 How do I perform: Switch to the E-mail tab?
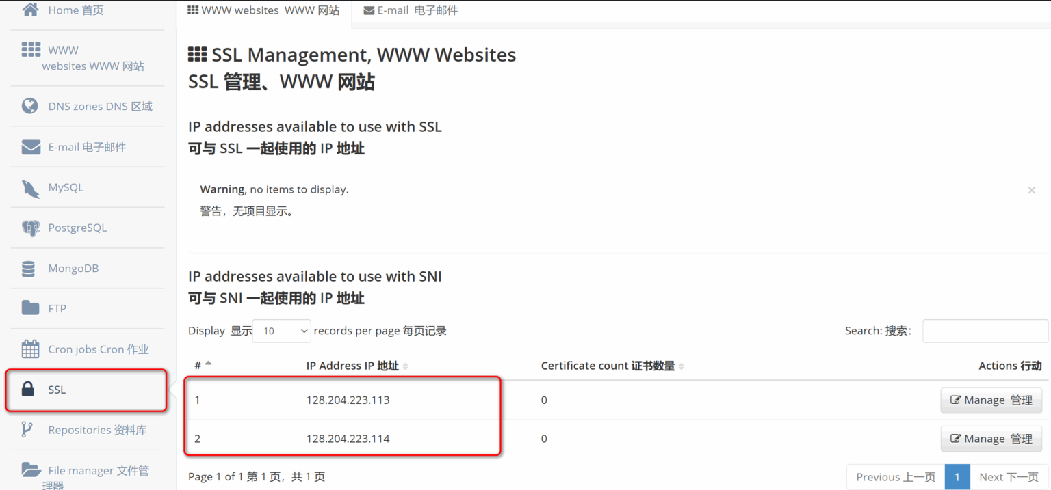click(411, 10)
